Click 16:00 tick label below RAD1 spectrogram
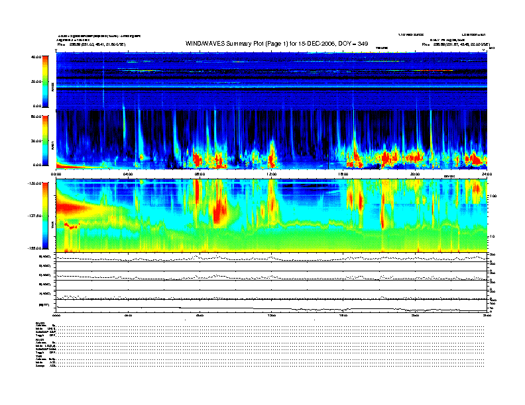Screen dimensions: 525x405 (343, 174)
